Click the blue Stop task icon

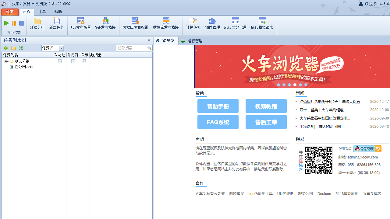(22, 23)
